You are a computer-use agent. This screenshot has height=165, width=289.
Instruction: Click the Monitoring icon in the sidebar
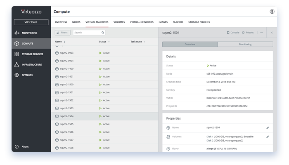click(x=17, y=33)
